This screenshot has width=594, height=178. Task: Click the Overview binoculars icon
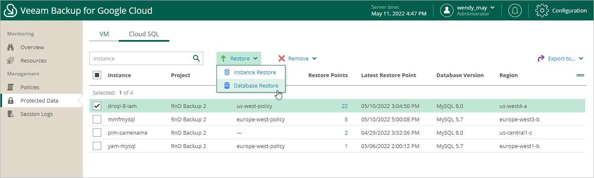click(11, 47)
